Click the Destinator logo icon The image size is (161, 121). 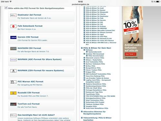pos(13,15)
